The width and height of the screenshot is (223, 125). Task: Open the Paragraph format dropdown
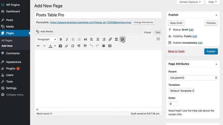(46, 39)
